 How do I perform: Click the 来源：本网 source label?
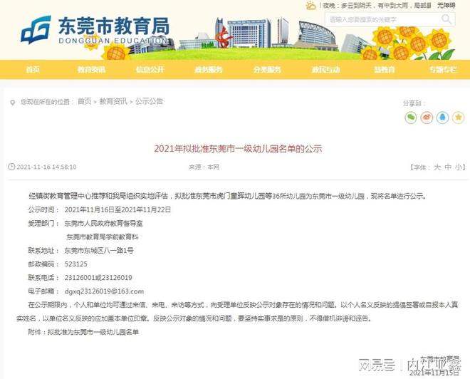click(x=204, y=167)
